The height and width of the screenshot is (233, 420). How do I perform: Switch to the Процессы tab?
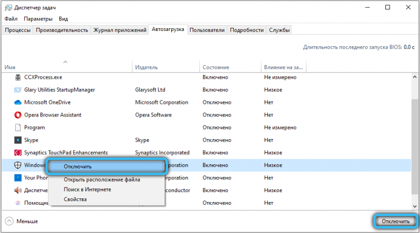[18, 30]
